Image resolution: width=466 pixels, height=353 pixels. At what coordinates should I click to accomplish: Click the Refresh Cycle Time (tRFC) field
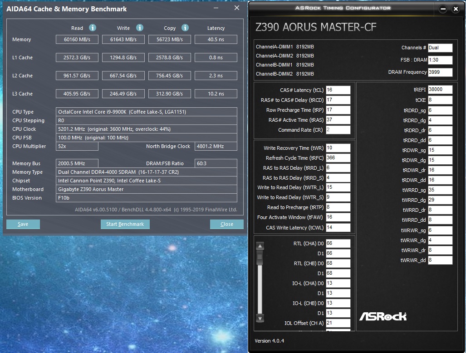[338, 158]
